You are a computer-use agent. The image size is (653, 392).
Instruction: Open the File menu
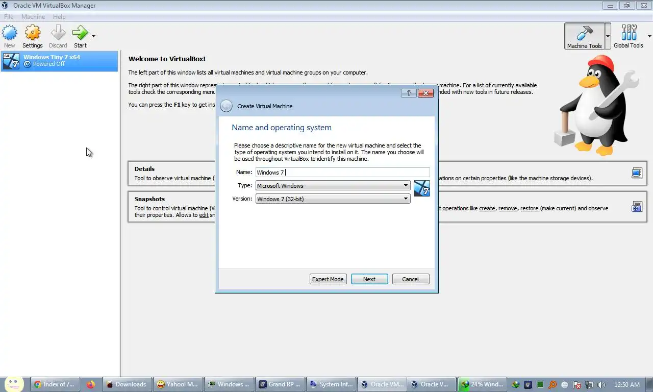(9, 17)
